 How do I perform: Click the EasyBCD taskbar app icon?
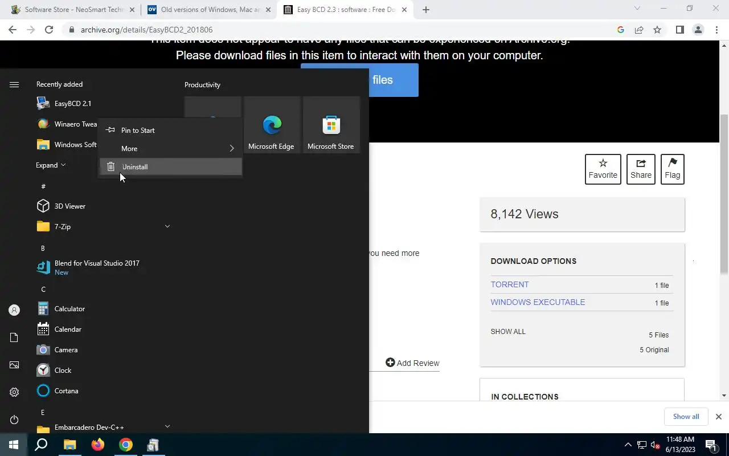pos(153,445)
